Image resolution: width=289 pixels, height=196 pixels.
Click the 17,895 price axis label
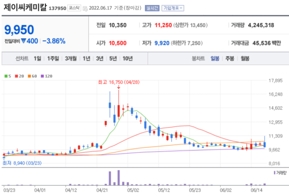[x=276, y=81]
